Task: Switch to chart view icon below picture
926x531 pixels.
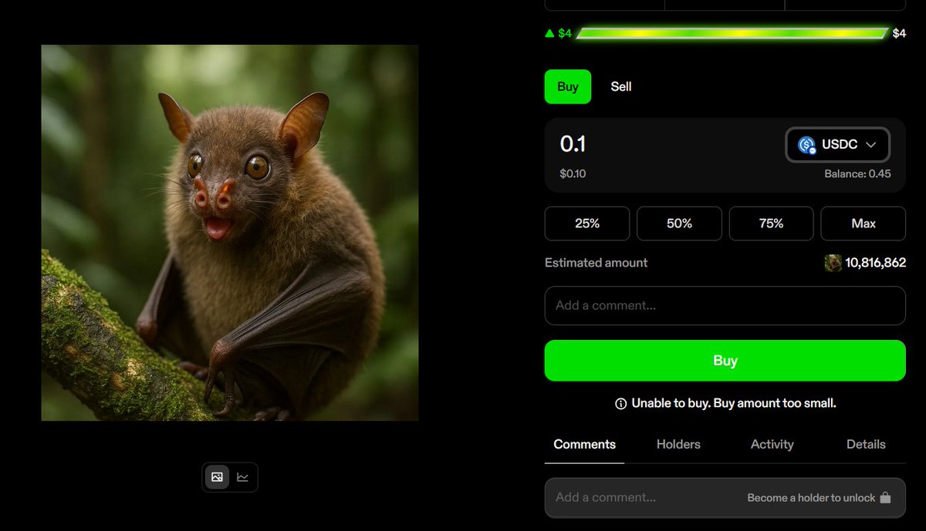Action: coord(242,477)
